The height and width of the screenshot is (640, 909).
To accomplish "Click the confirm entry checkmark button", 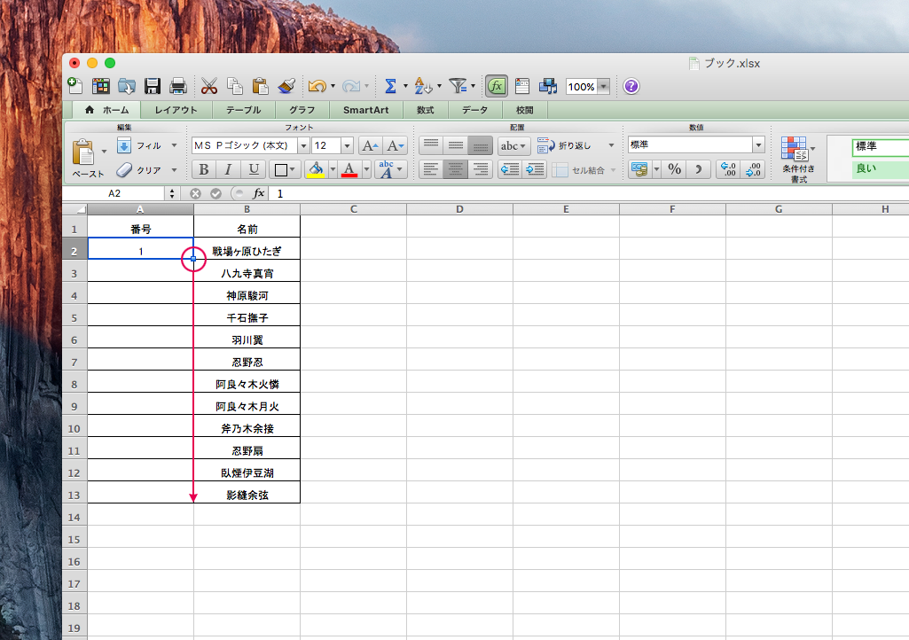I will pyautogui.click(x=215, y=193).
